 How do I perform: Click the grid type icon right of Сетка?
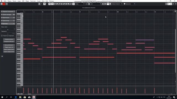click(x=86, y=4)
